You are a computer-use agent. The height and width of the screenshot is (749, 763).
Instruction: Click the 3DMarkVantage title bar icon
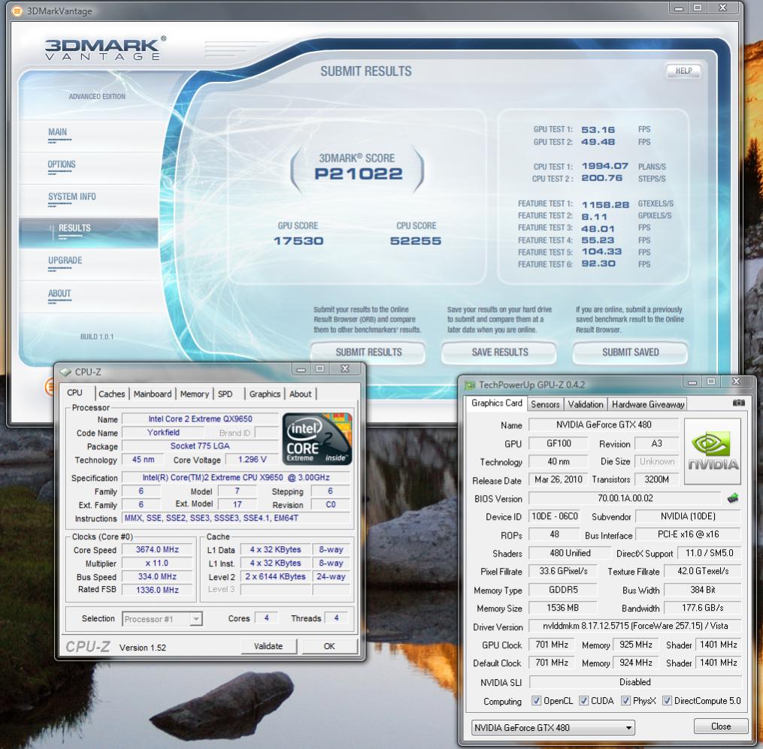(x=17, y=11)
